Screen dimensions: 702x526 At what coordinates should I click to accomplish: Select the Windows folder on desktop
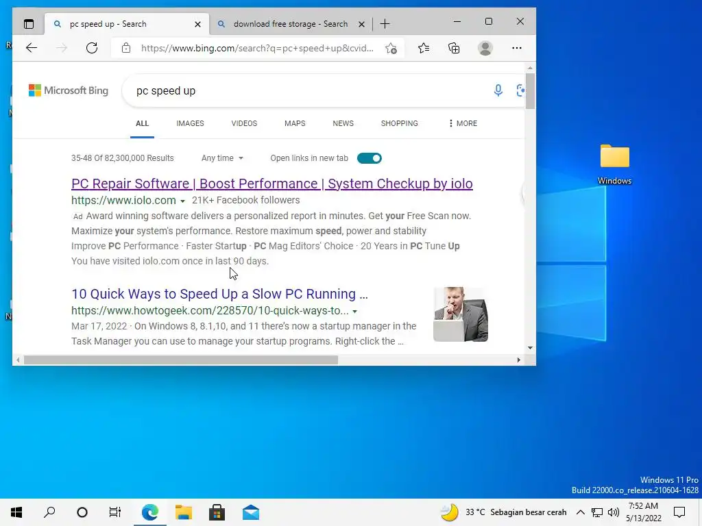click(x=615, y=164)
